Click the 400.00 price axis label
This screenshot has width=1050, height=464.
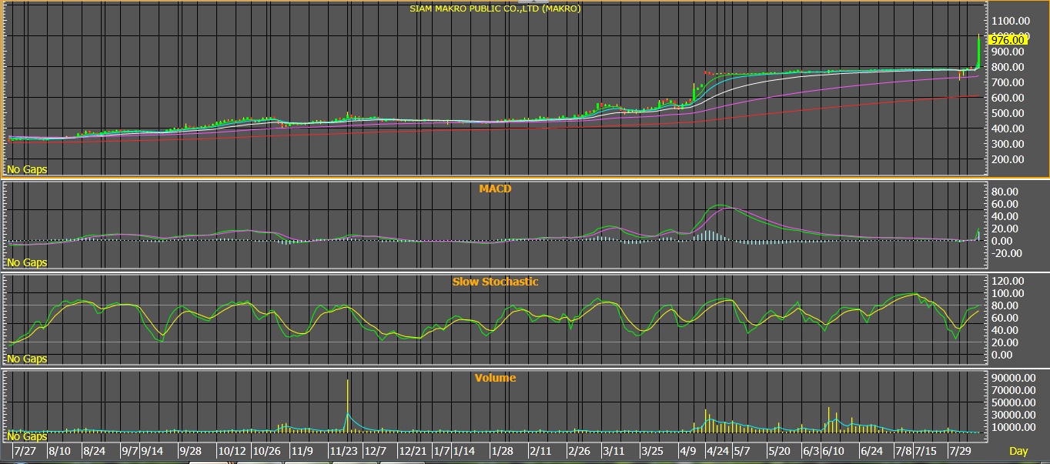click(1009, 129)
